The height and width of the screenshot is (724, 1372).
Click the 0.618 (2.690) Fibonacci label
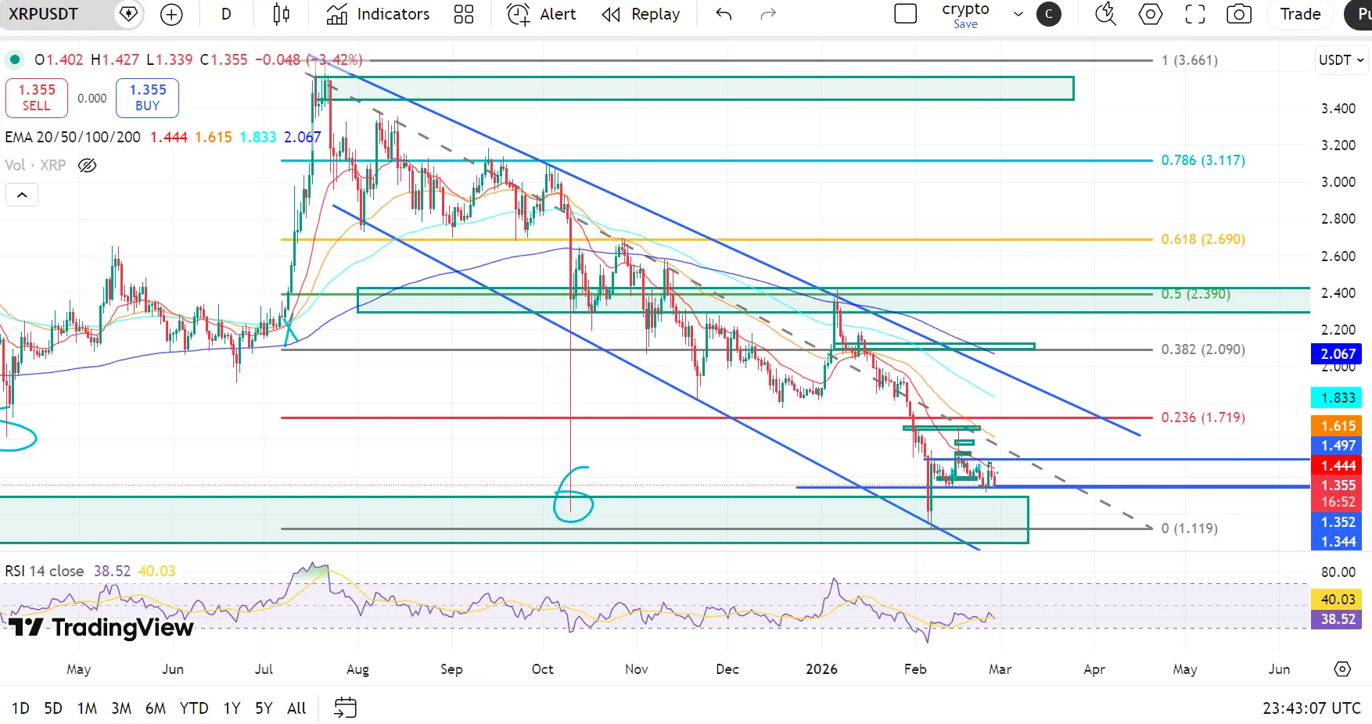(1203, 239)
